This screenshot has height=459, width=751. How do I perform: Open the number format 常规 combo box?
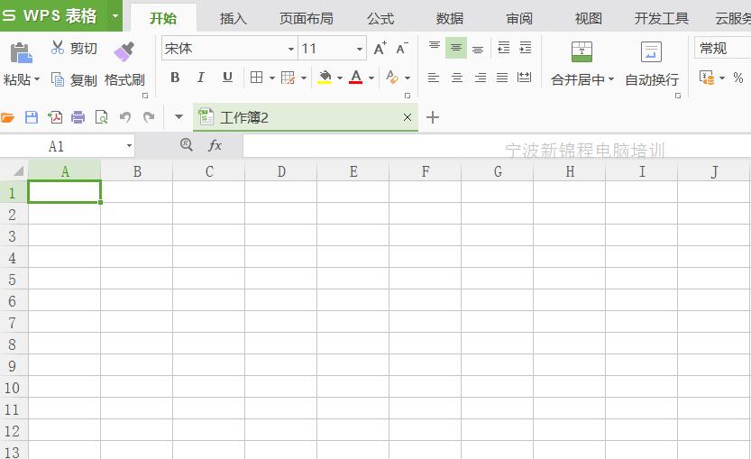point(723,48)
